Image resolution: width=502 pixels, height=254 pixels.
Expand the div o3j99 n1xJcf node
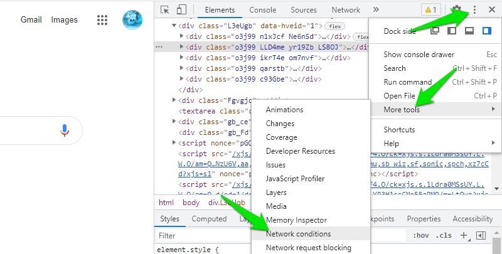(x=181, y=36)
